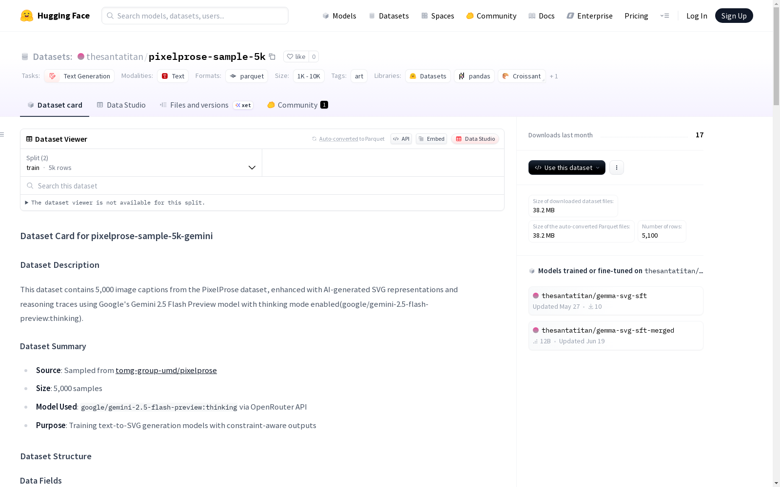Click the API button in Dataset Viewer

(x=401, y=139)
